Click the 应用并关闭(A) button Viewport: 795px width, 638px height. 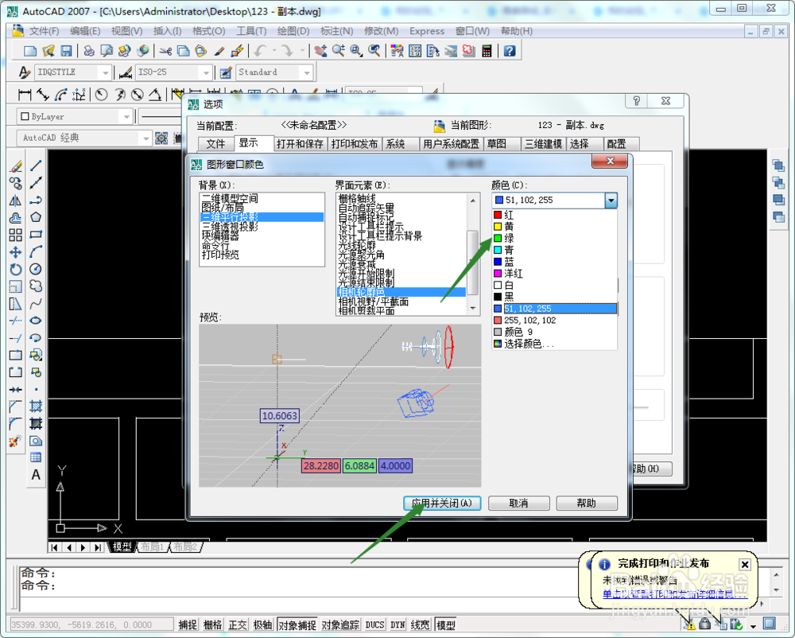442,503
